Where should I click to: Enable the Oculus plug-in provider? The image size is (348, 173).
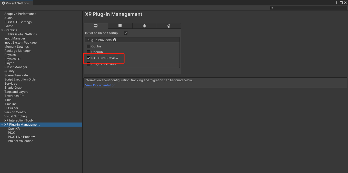88,46
